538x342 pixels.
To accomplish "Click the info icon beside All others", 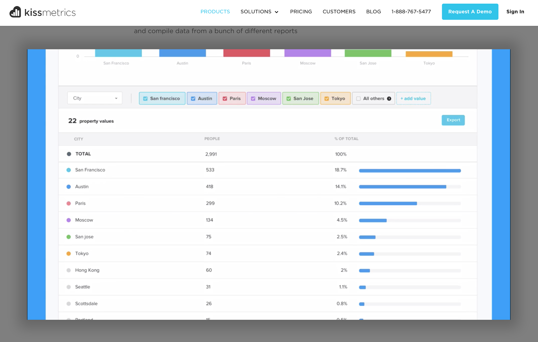I will click(x=389, y=99).
